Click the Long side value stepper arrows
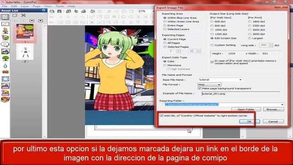 (271, 45)
